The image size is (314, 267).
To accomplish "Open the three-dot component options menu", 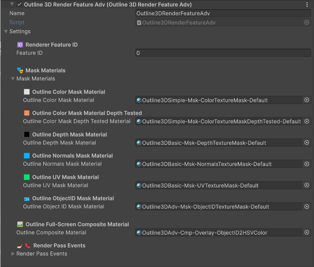I will 307,5.
